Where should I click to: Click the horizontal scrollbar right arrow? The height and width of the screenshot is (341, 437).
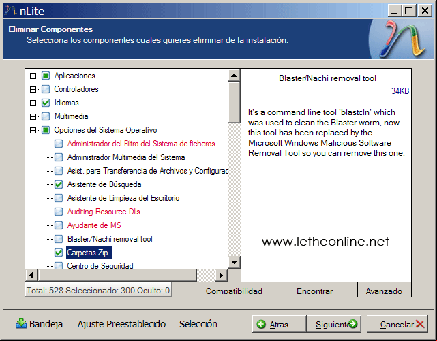pyautogui.click(x=222, y=276)
